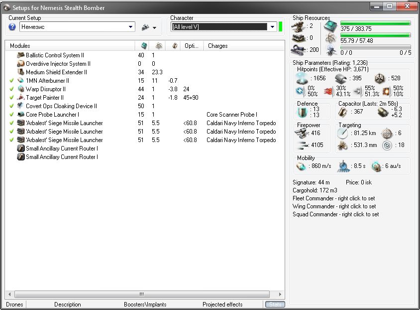Click the armor hitpoints icon beside 395
The height and width of the screenshot is (310, 420).
341,78
